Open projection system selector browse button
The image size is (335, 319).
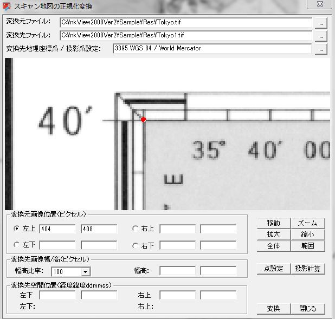click(x=321, y=49)
